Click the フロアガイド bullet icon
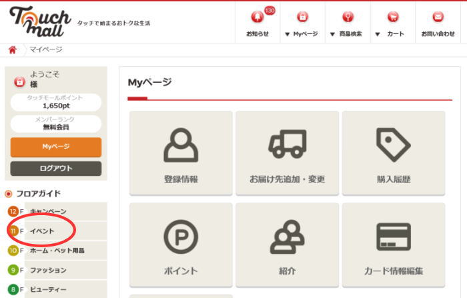This screenshot has width=467, height=298. tap(9, 194)
